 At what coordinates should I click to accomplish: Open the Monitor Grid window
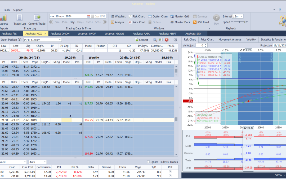[180, 16]
